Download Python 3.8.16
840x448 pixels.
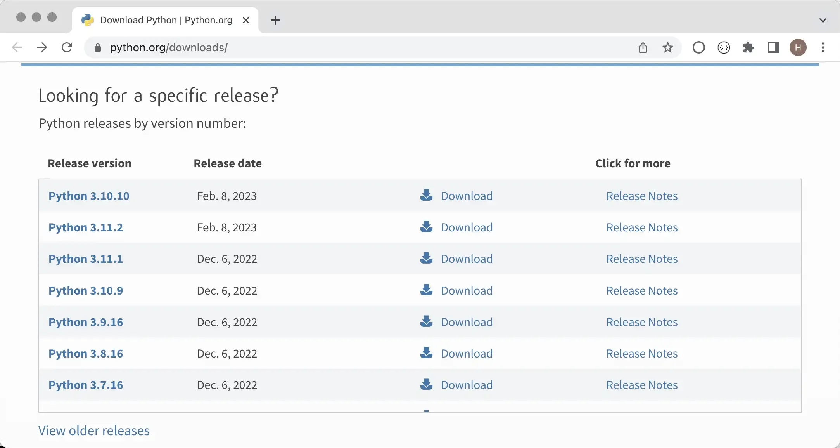[x=467, y=353]
